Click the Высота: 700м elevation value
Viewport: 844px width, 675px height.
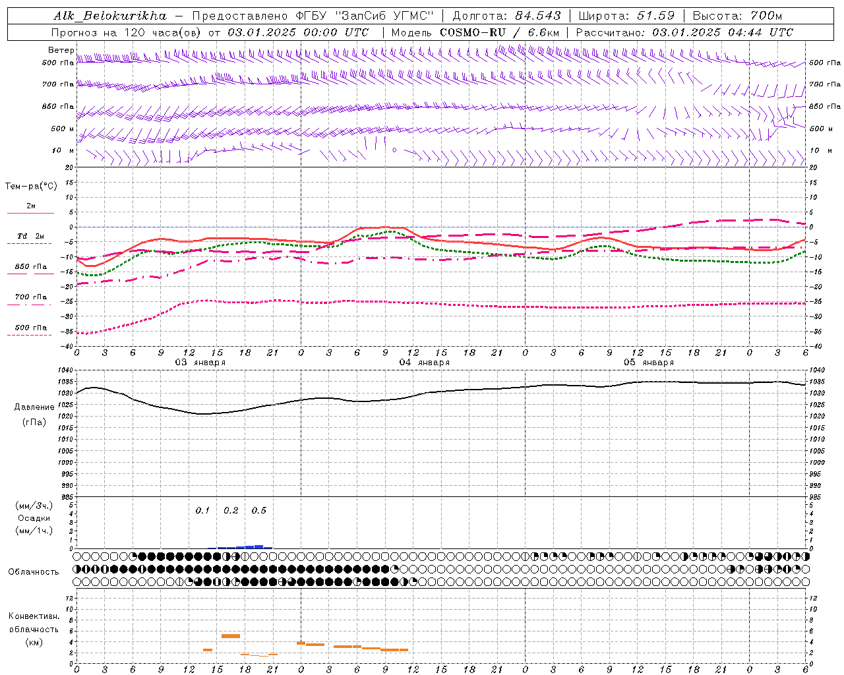[x=737, y=16]
